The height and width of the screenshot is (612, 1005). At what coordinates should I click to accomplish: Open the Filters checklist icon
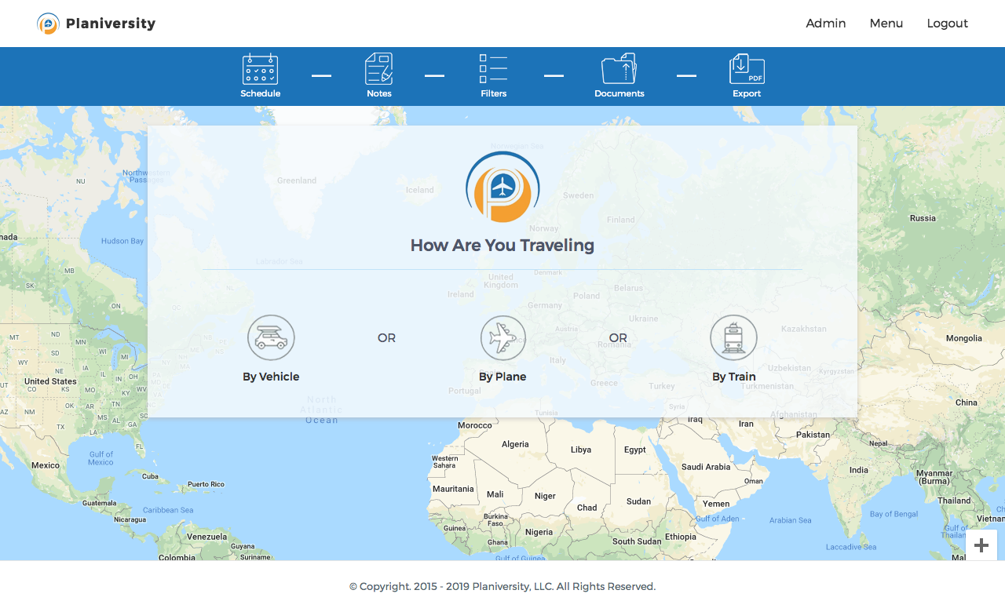pos(493,69)
